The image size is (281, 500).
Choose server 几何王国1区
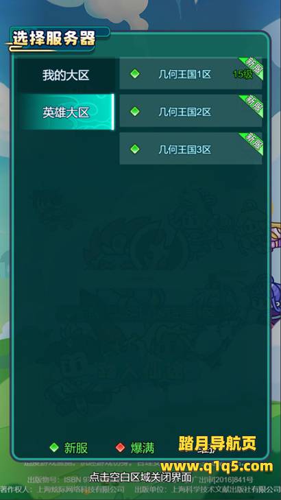191,75
